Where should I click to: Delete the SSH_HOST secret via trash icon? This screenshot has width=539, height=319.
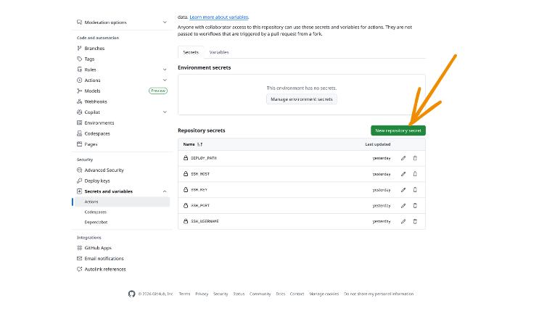(415, 174)
